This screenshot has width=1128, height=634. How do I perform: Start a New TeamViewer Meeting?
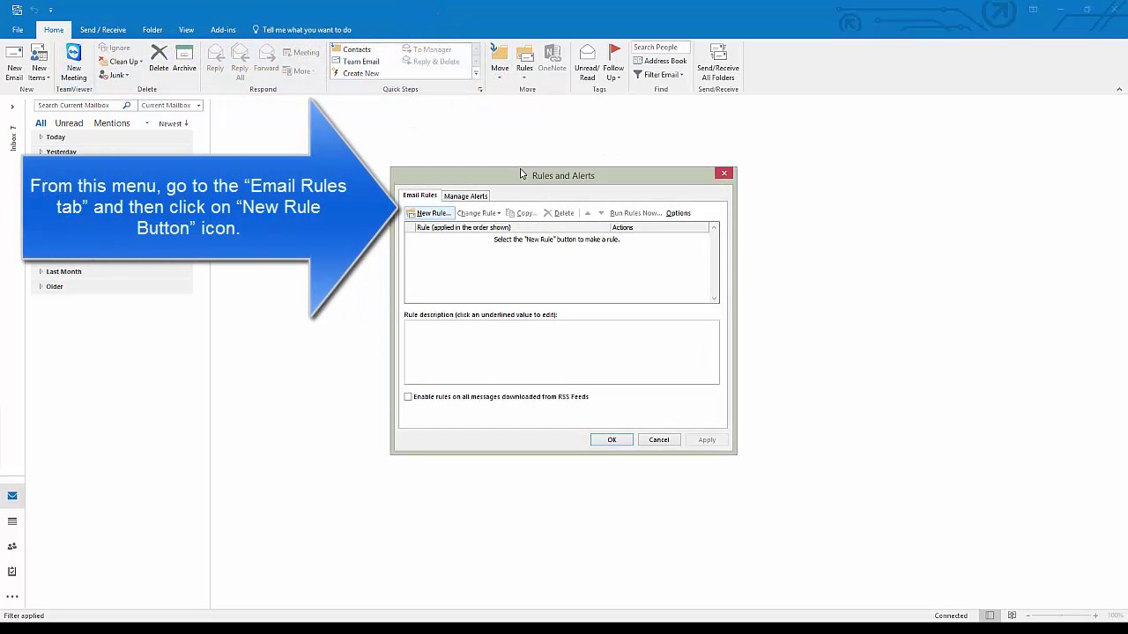pyautogui.click(x=74, y=63)
